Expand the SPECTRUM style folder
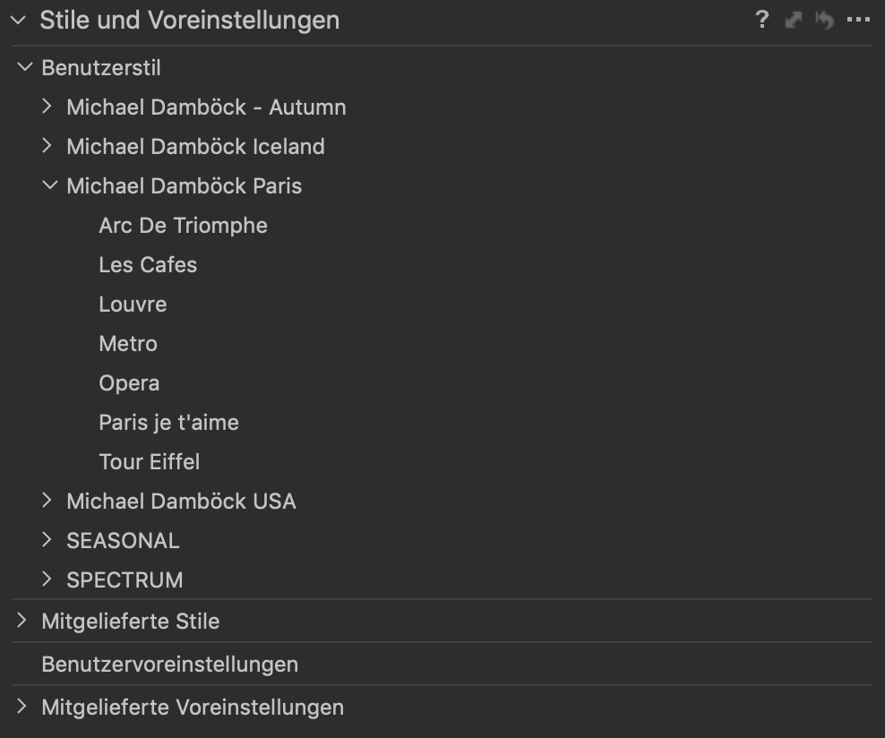This screenshot has width=885, height=738. [x=48, y=579]
